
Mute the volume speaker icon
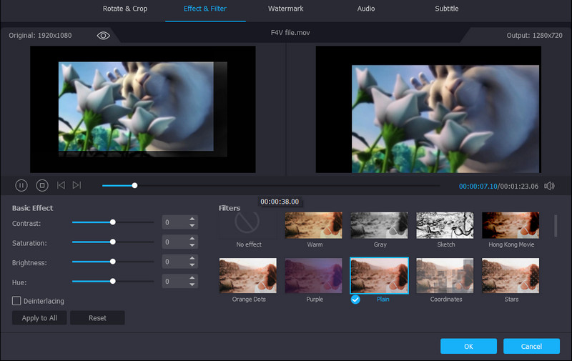click(549, 186)
